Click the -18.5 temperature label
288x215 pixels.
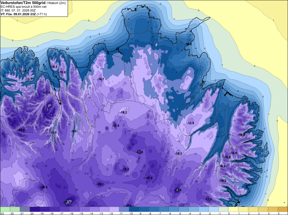pos(44,187)
